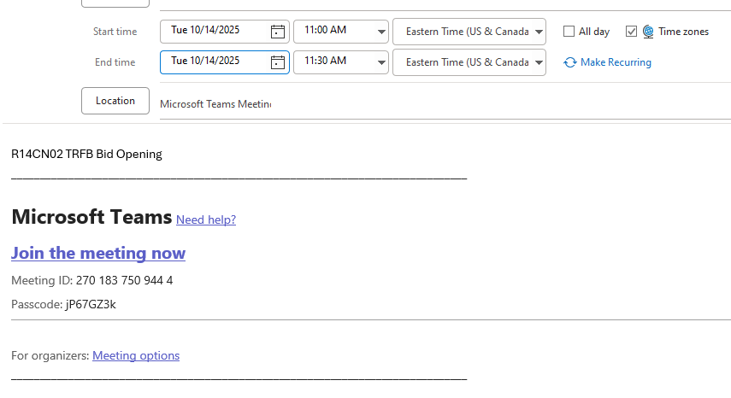731x398 pixels.
Task: Open the Meeting options link
Action: pos(136,355)
